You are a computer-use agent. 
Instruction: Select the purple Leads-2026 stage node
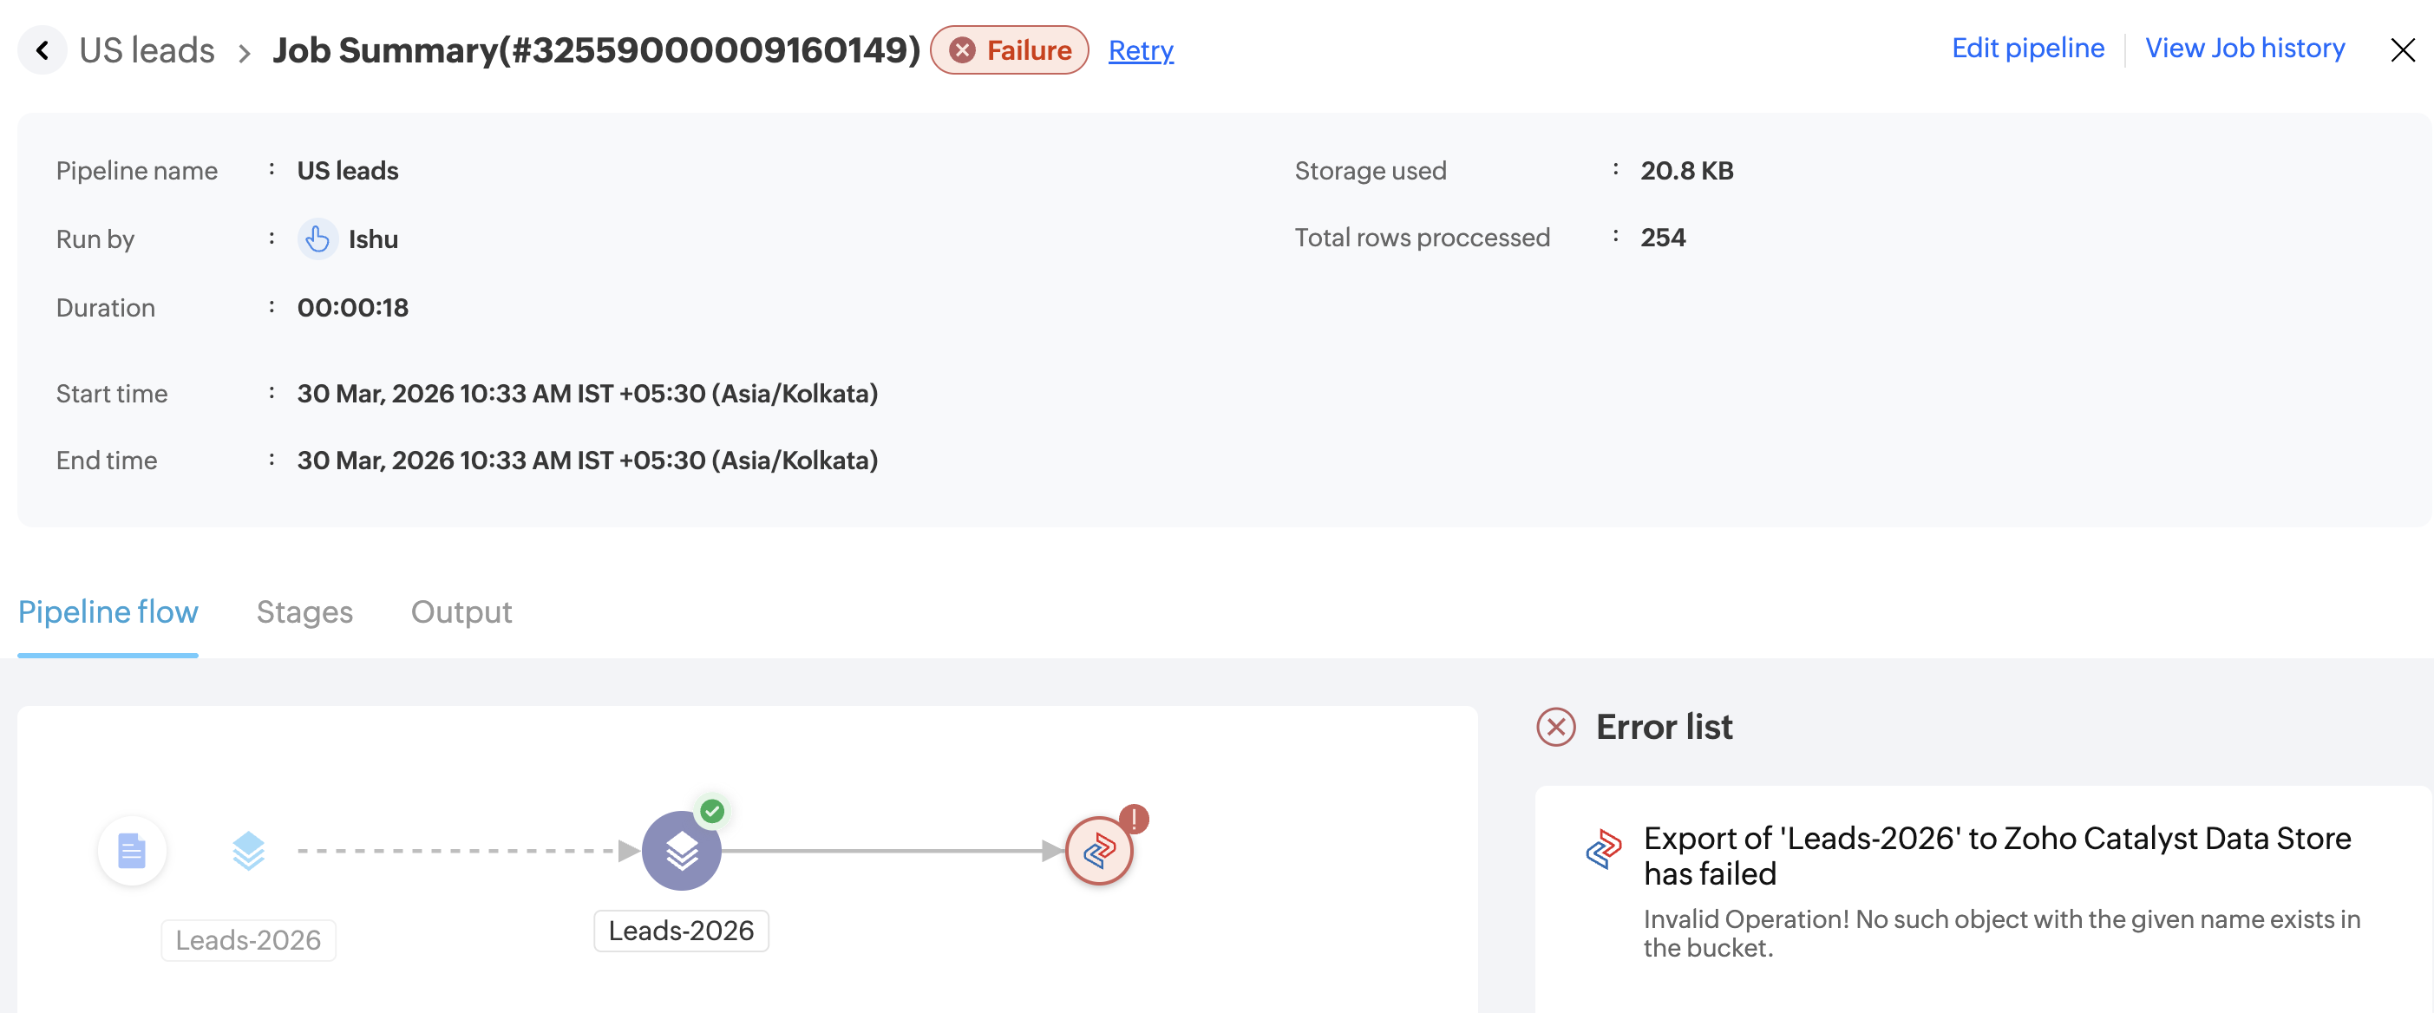[681, 851]
